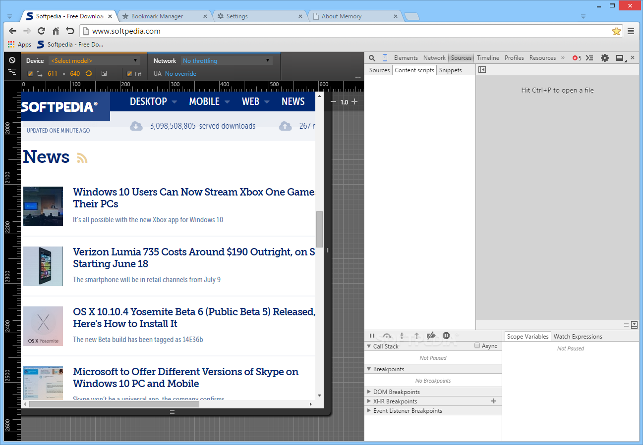
Task: Add an XHR breakpoint with plus
Action: point(494,401)
